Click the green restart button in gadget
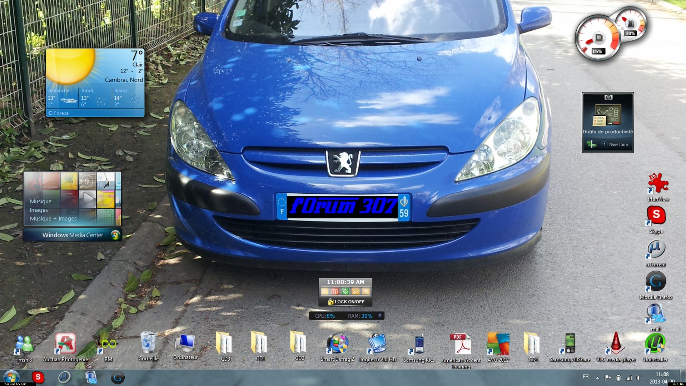 pyautogui.click(x=345, y=291)
